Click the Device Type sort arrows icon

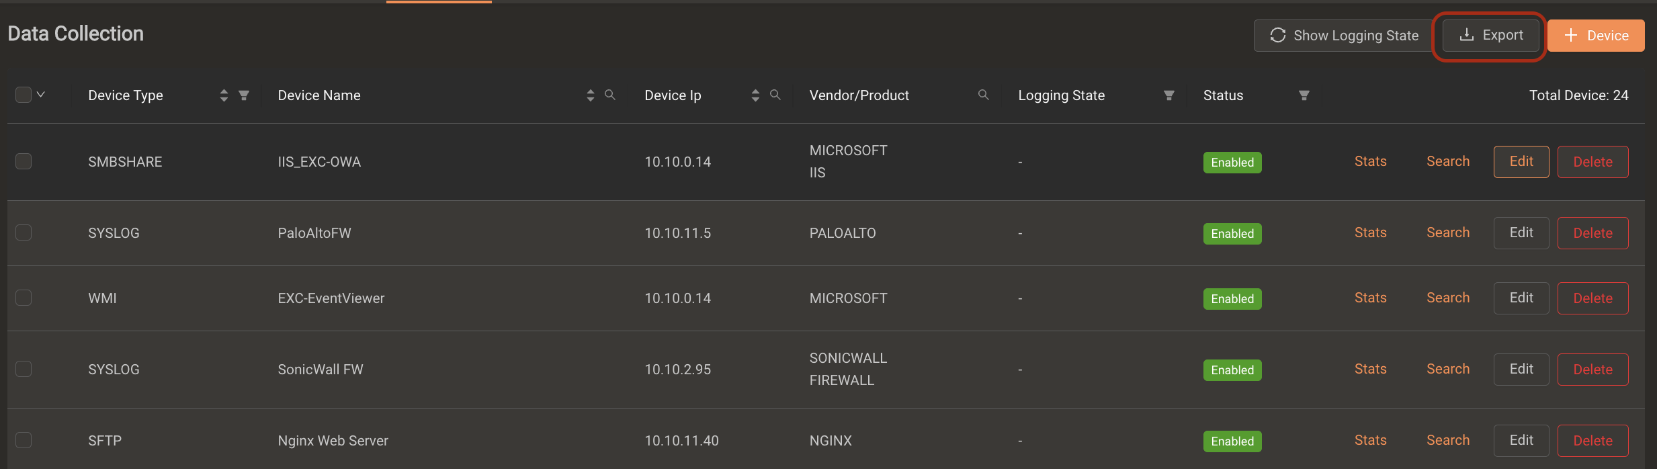(224, 95)
